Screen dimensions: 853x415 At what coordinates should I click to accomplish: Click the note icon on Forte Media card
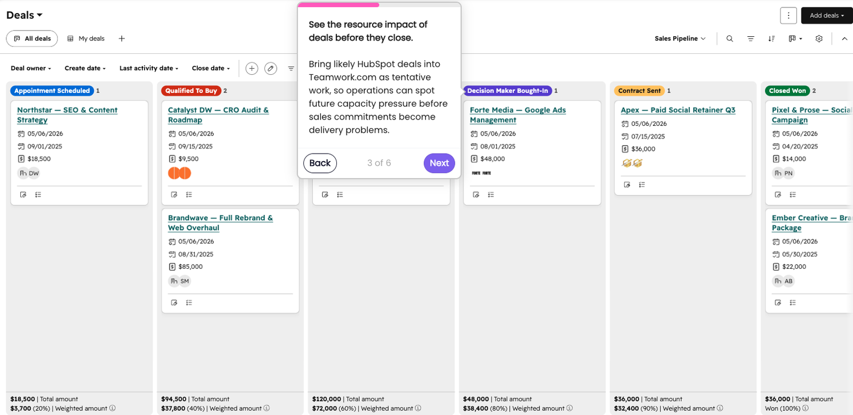(476, 195)
